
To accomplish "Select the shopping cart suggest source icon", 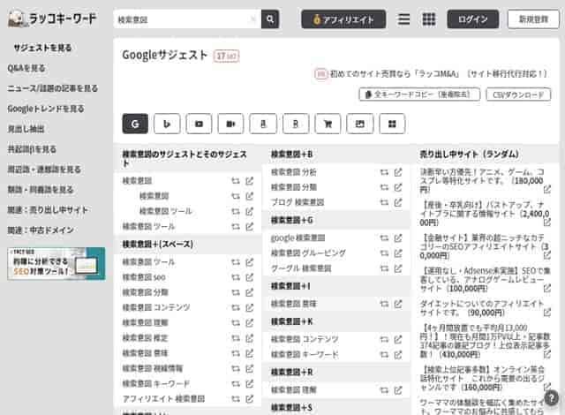I will click(328, 124).
